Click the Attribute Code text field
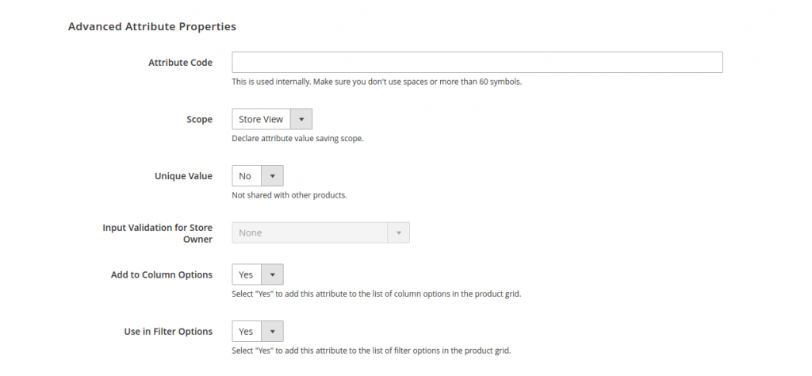Screen dimensions: 812x376 click(477, 63)
